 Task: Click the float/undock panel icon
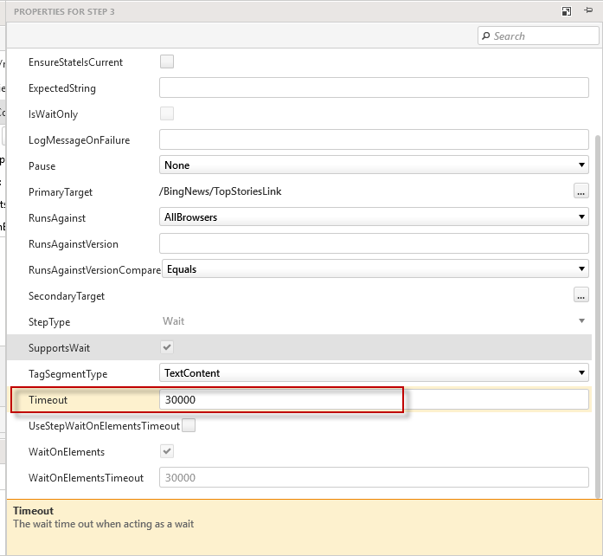click(566, 11)
